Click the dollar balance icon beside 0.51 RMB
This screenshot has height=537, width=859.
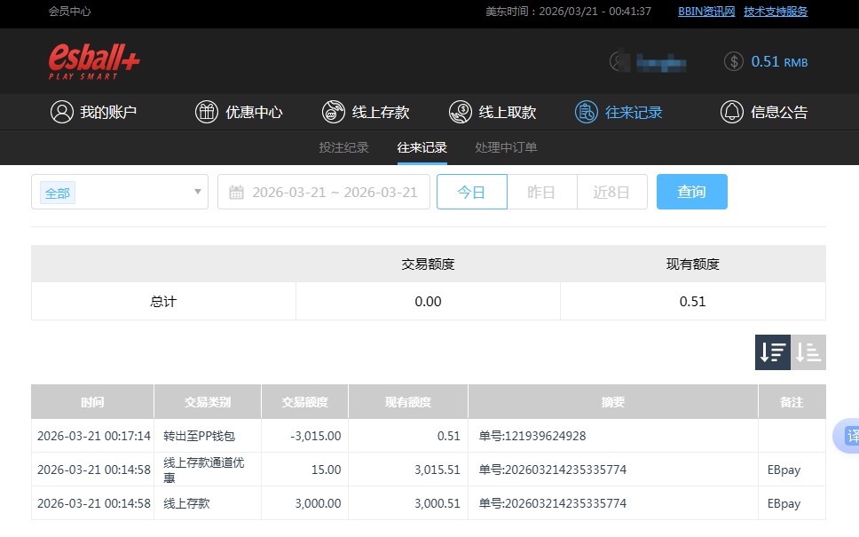click(x=734, y=62)
